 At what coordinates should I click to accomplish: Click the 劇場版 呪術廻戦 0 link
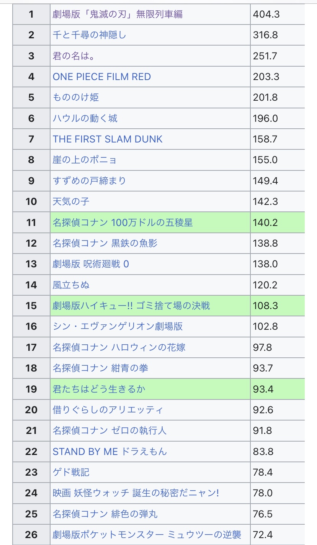pyautogui.click(x=91, y=264)
